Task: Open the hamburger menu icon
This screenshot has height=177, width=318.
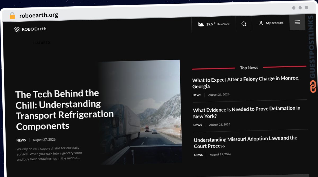Action: [297, 22]
